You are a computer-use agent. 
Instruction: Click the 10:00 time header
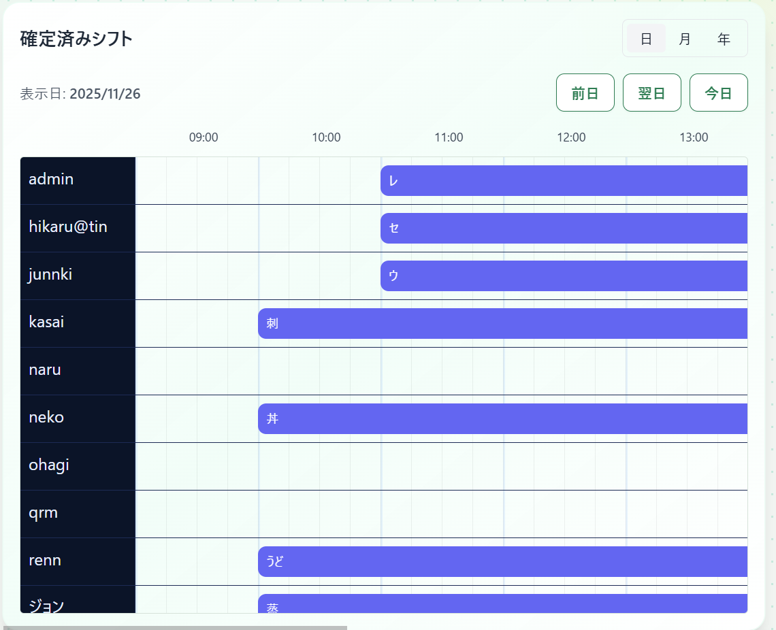click(326, 137)
